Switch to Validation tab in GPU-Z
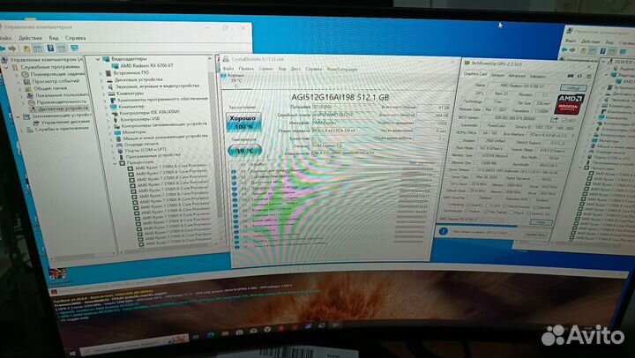This screenshot has width=635, height=358. click(537, 76)
